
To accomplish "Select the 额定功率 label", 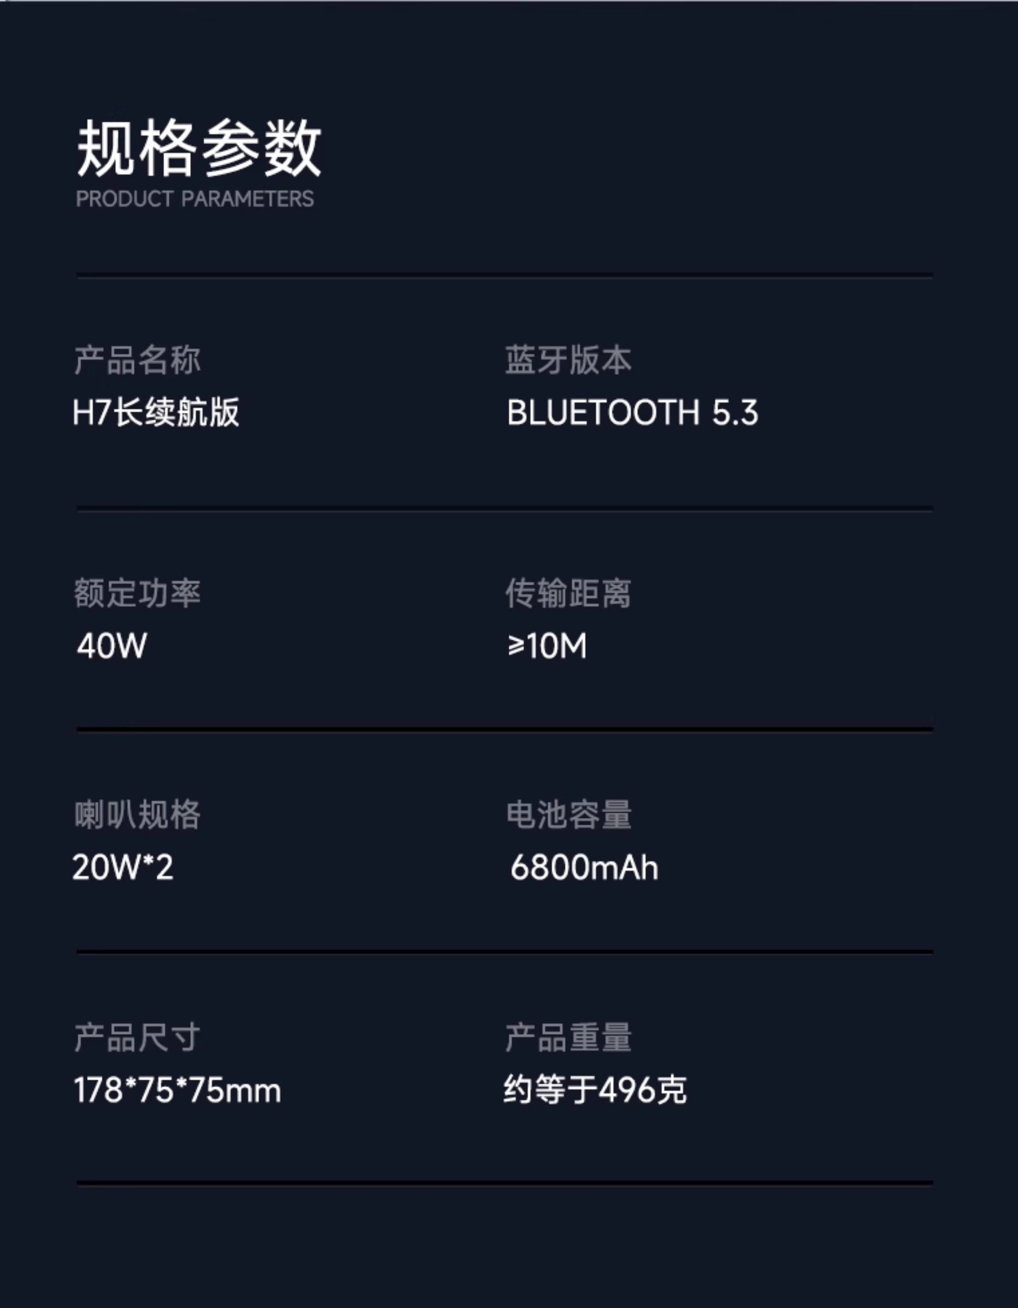I will tap(137, 593).
